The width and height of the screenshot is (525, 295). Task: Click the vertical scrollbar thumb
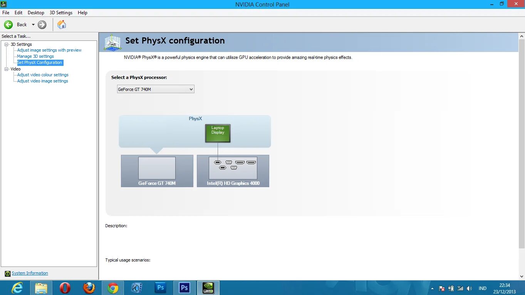click(x=522, y=144)
